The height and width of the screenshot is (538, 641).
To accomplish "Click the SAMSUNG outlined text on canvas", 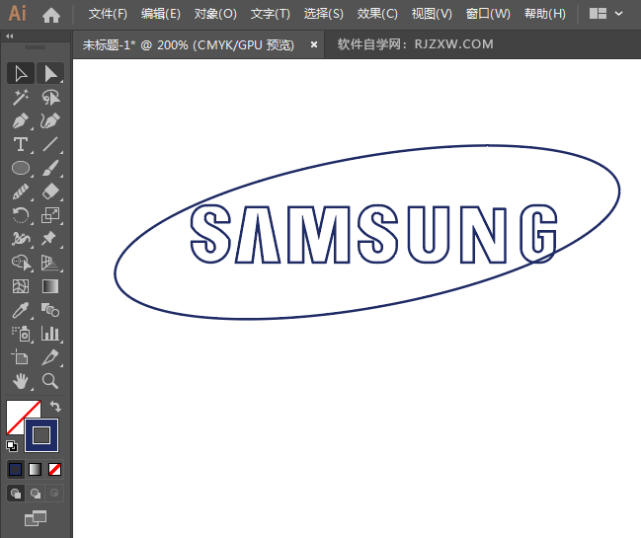I will click(373, 234).
